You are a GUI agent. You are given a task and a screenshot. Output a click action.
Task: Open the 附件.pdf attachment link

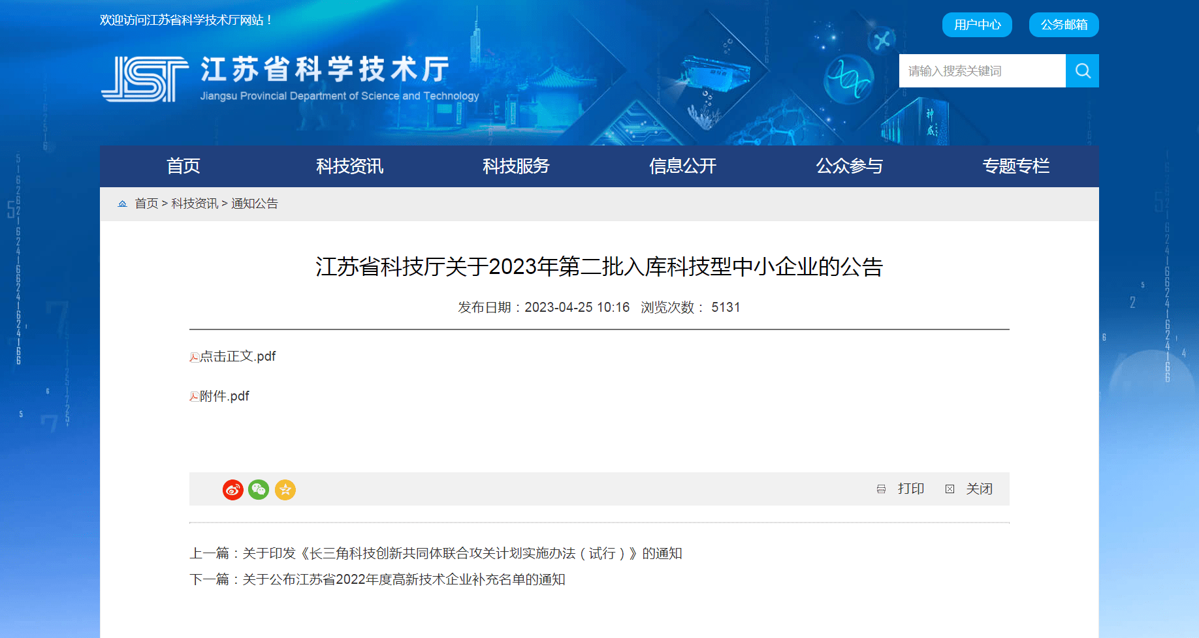coord(224,396)
